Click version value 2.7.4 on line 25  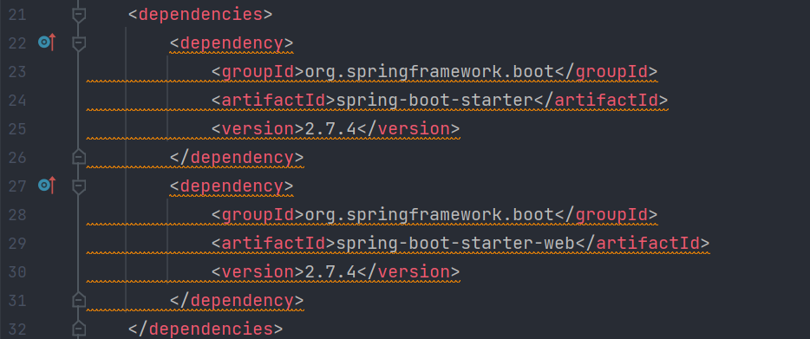pyautogui.click(x=330, y=128)
